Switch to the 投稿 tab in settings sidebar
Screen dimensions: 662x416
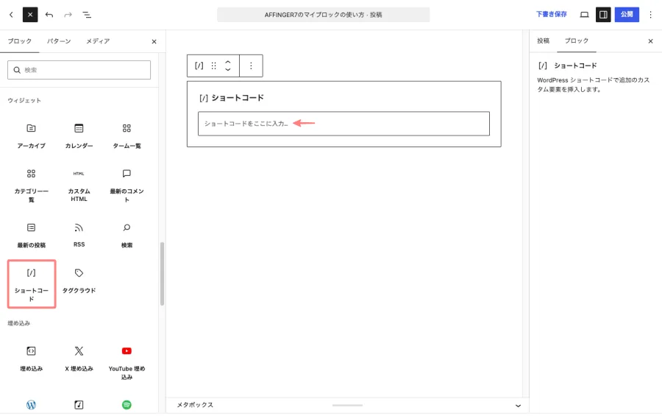point(544,41)
